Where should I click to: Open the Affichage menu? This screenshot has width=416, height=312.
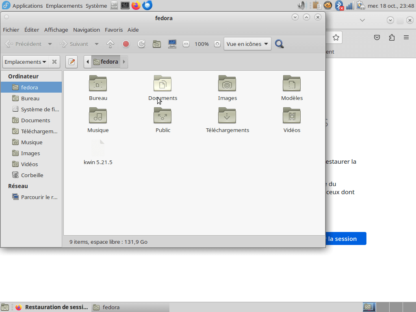(x=56, y=30)
